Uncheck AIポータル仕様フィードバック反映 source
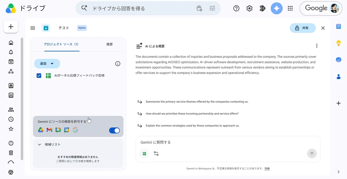Image resolution: width=347 pixels, height=179 pixels. click(x=39, y=76)
